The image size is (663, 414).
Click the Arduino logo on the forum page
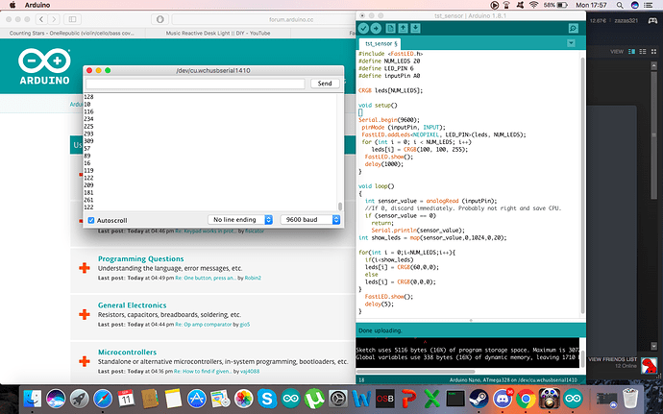44,66
